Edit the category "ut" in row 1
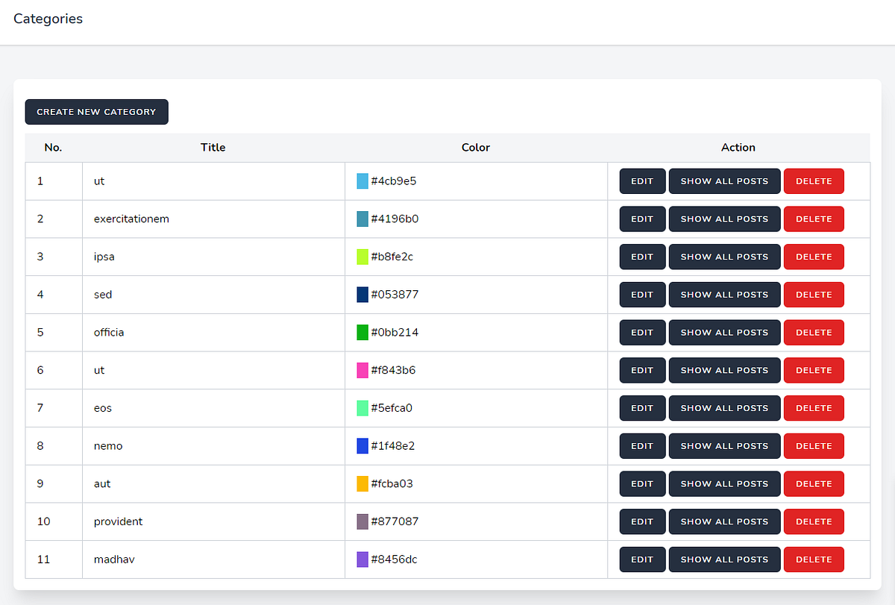This screenshot has height=605, width=895. 641,181
